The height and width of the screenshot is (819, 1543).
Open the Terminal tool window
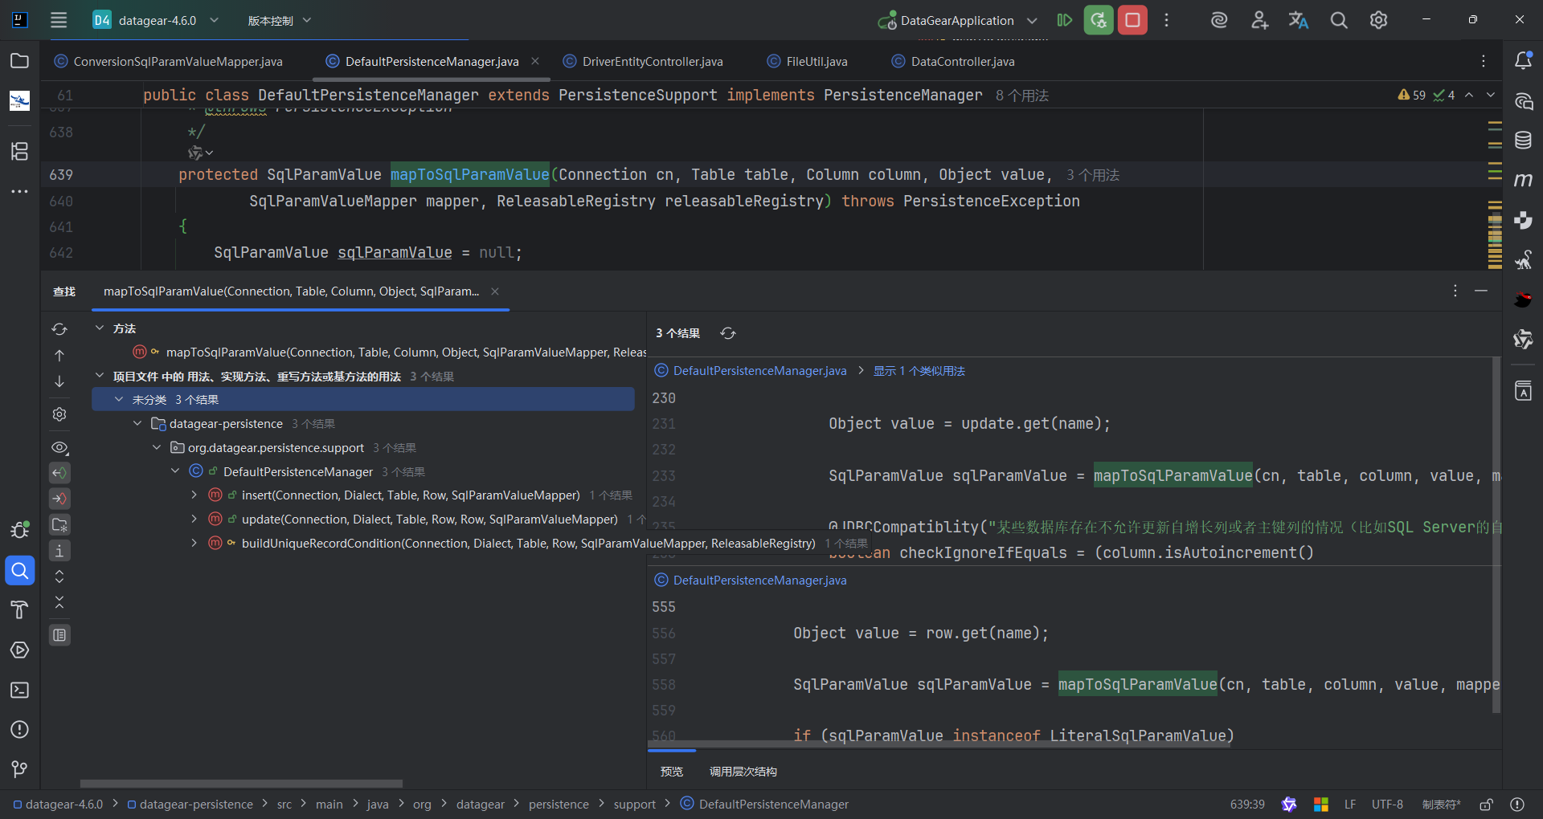click(x=19, y=690)
